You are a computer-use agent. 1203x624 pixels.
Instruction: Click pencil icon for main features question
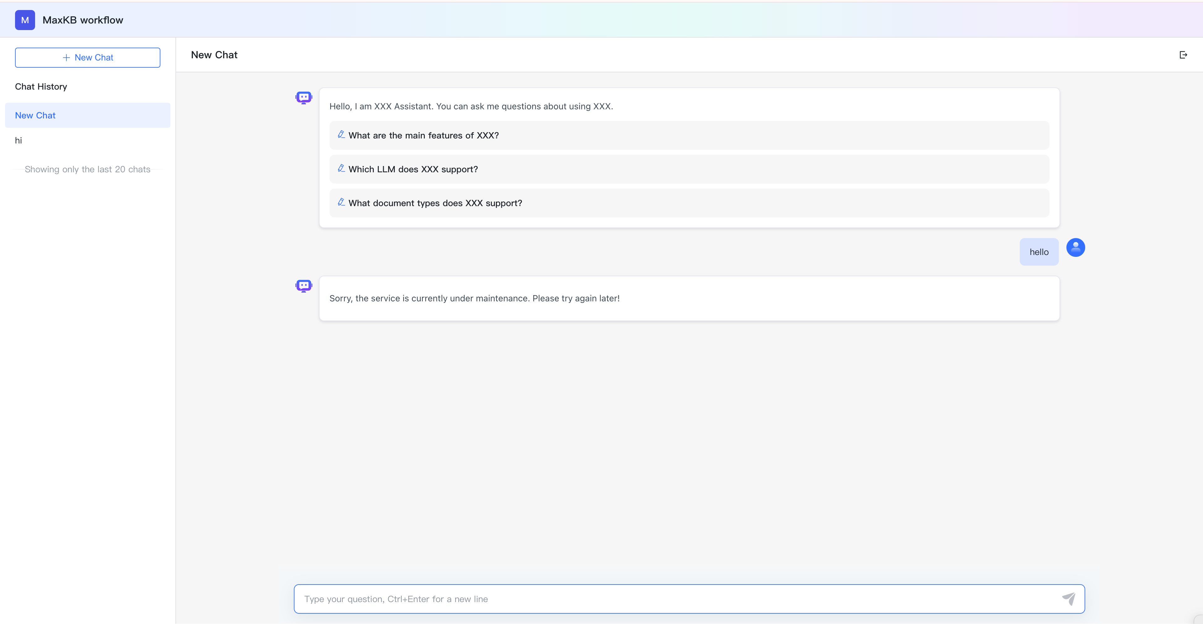pos(341,134)
